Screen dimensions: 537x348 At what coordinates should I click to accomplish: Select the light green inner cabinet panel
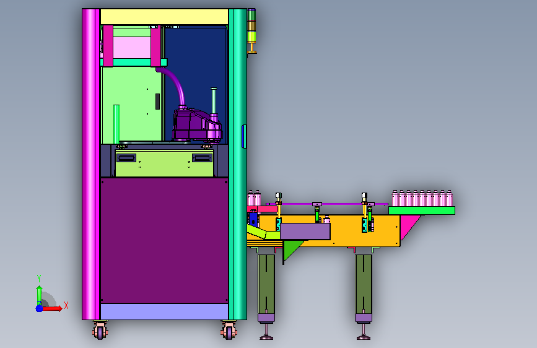(132, 104)
